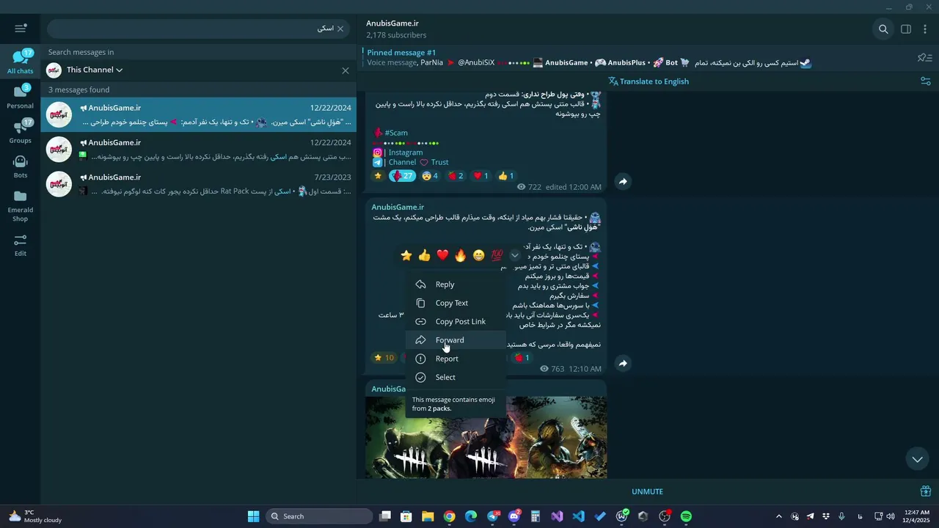Open the weather widget showing 3°C
The width and height of the screenshot is (939, 528).
(x=35, y=516)
